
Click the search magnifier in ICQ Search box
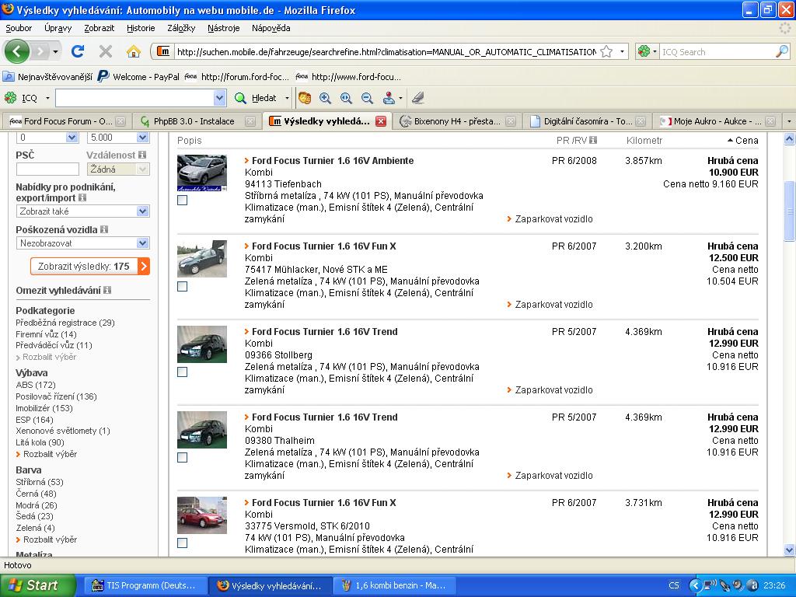point(781,52)
